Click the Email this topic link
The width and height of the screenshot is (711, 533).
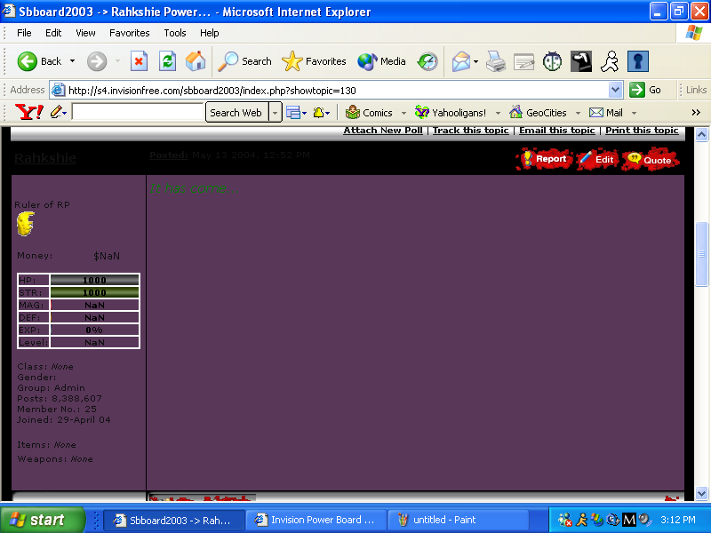[557, 131]
